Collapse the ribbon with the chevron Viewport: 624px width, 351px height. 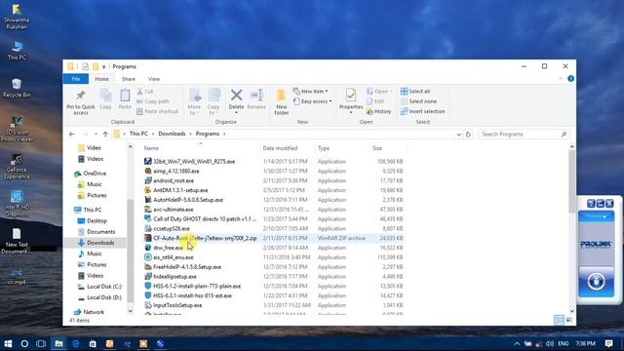561,79
